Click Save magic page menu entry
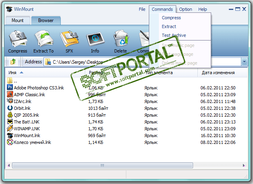Viewport: 253px width, 184px height. coord(180,45)
